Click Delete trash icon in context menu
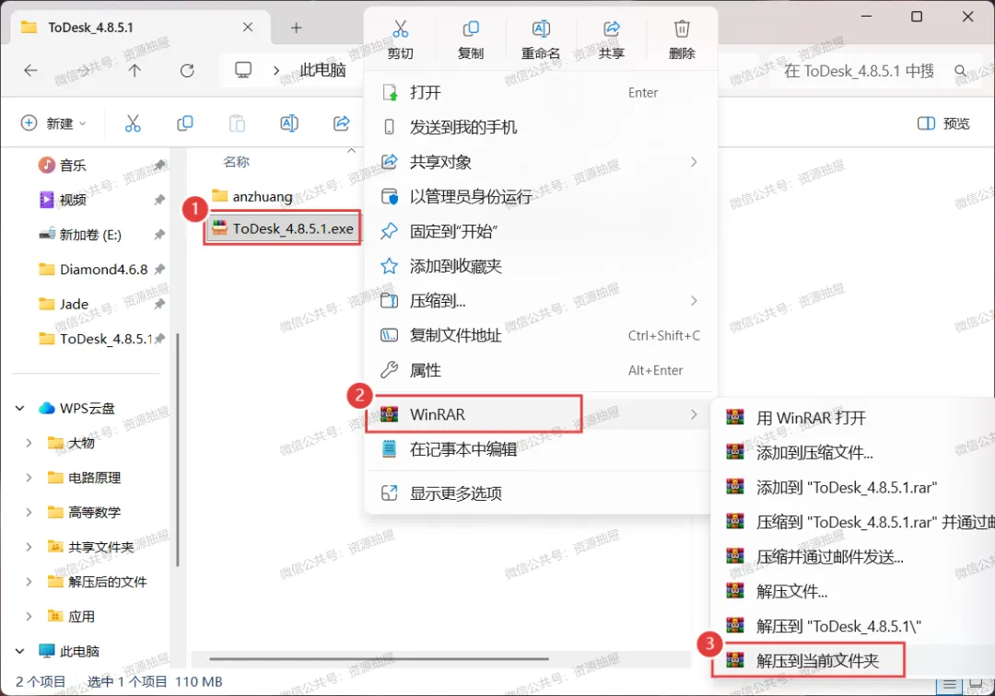Image resolution: width=995 pixels, height=696 pixels. [x=682, y=29]
